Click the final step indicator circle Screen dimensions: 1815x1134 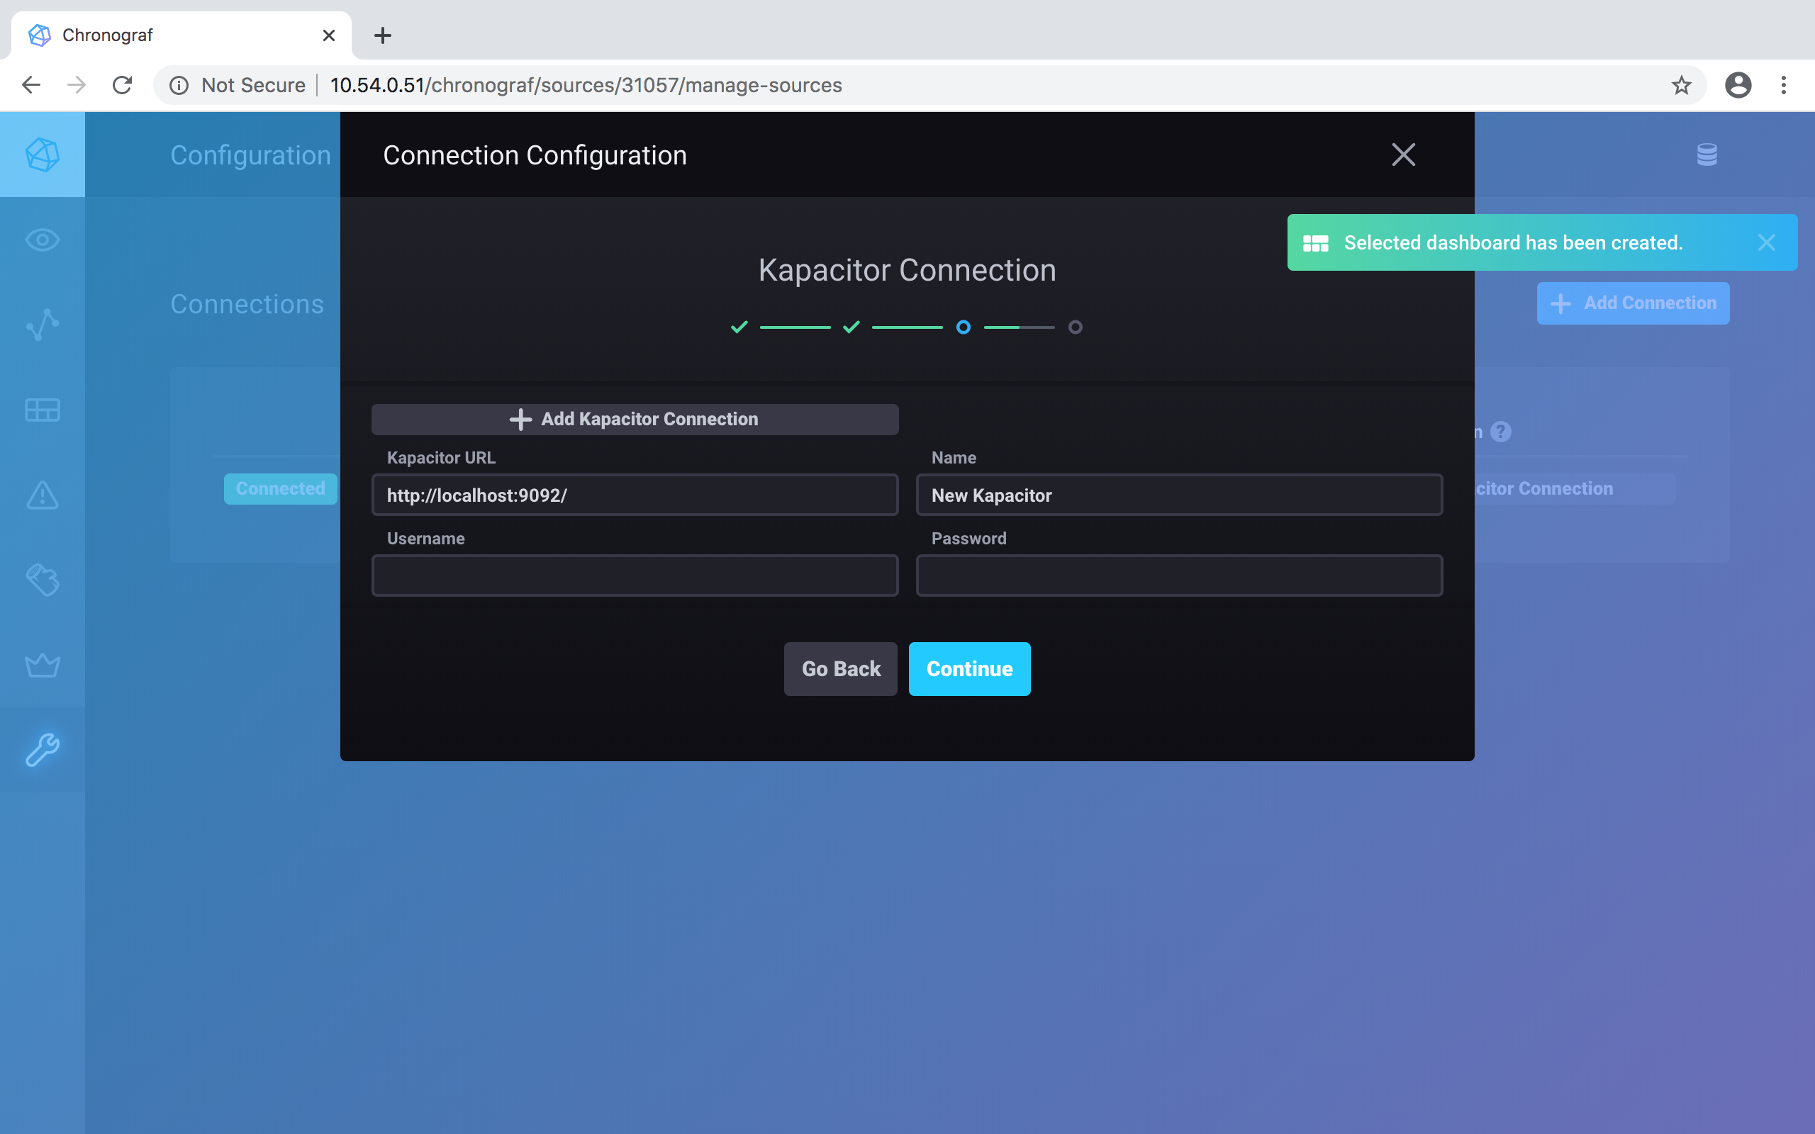pos(1076,327)
